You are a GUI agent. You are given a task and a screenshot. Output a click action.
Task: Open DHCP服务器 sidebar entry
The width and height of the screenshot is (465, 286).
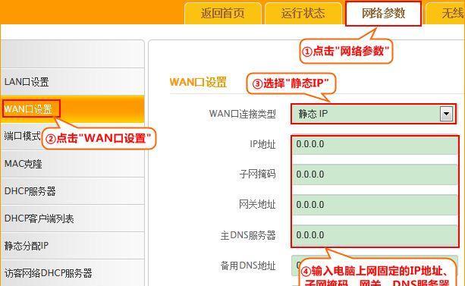72,191
